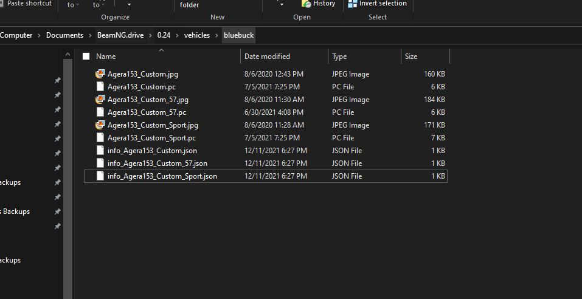Select the Agera153_Custom_Sport.pc file icon
The width and height of the screenshot is (582, 299).
(100, 137)
